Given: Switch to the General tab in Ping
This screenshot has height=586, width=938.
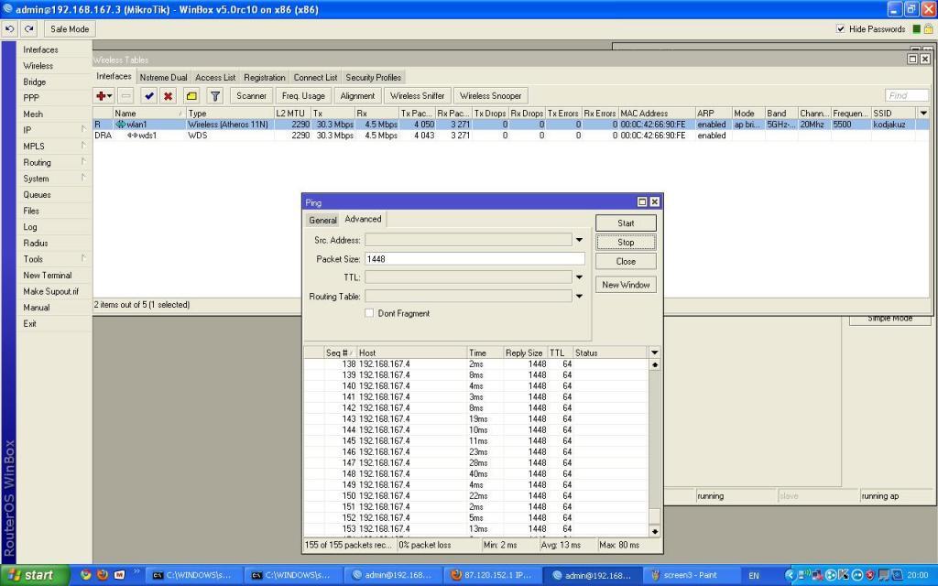Looking at the screenshot, I should pos(322,220).
